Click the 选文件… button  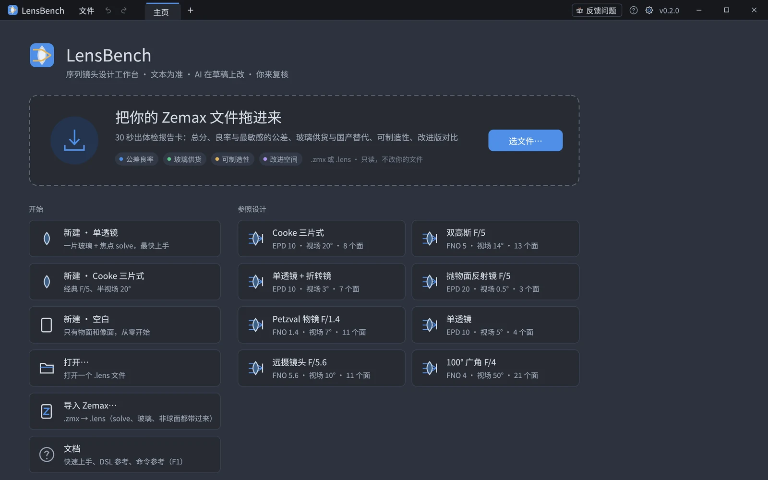click(526, 141)
